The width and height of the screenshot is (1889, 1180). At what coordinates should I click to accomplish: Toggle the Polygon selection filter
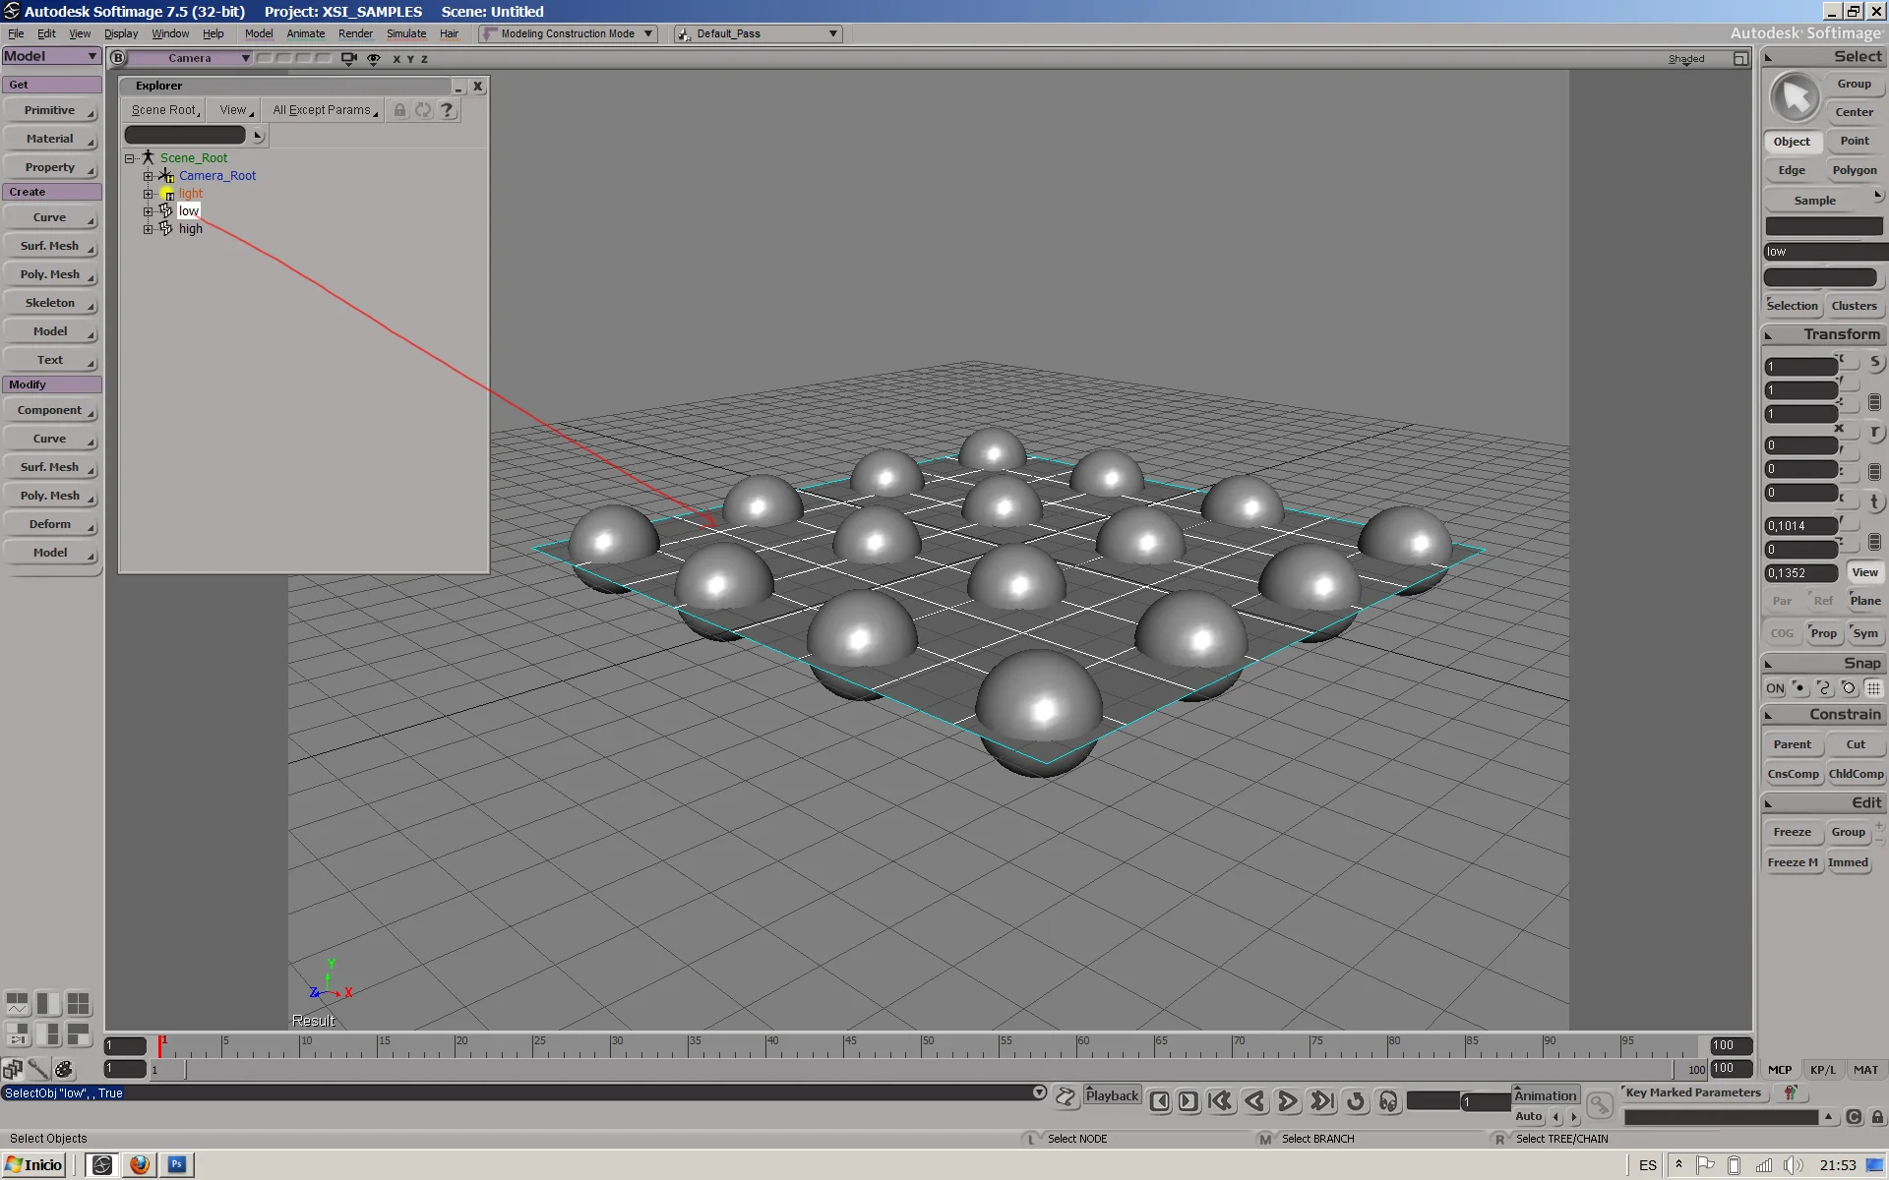click(x=1855, y=170)
